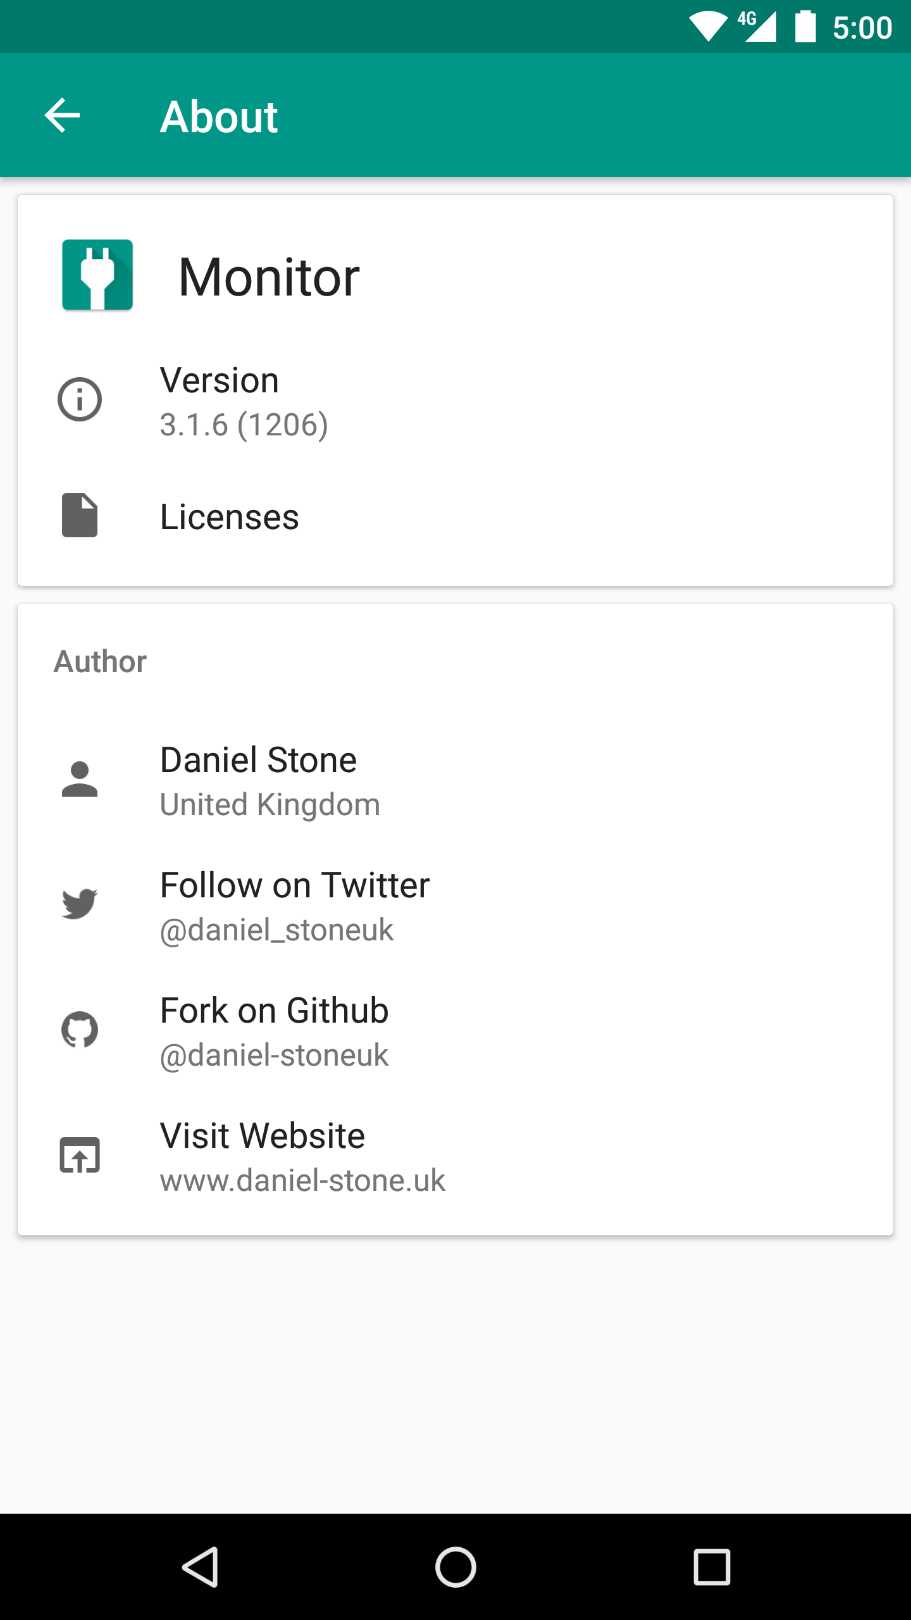This screenshot has height=1620, width=911.
Task: Tap the www.daniel-stone.uk address text
Action: click(x=302, y=1181)
